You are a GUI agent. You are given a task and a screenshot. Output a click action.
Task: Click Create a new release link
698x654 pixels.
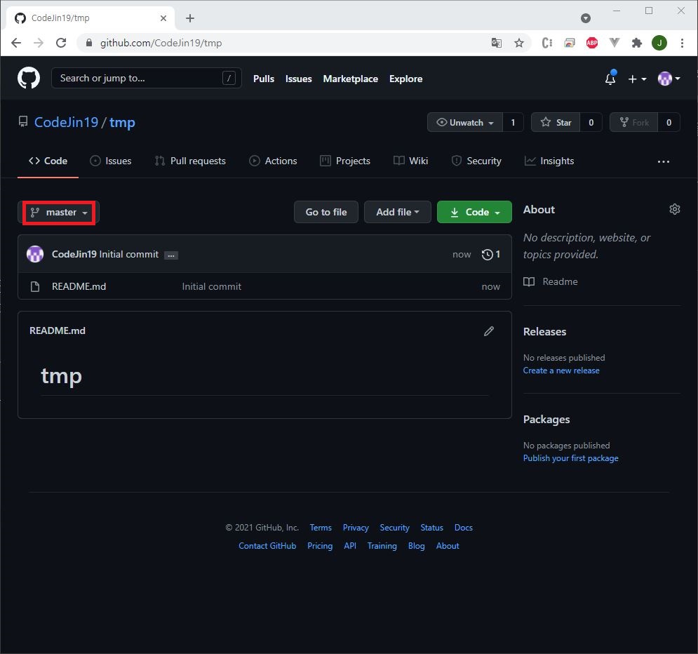[561, 371]
